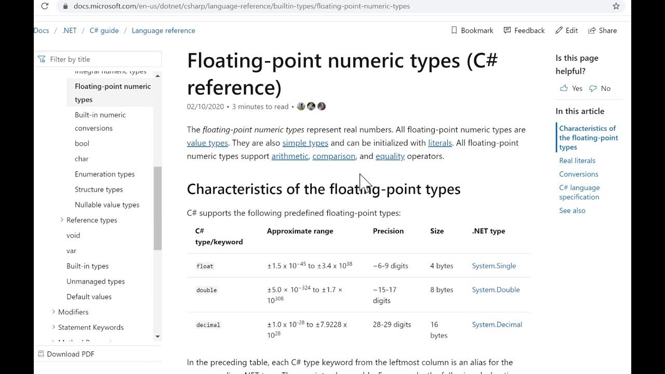Viewport: 665px width, 374px height.
Task: Click the sidebar scrollbar thumb
Action: click(157, 208)
